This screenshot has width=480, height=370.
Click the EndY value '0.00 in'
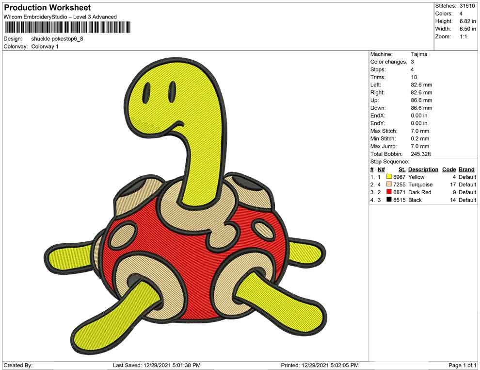coord(419,123)
